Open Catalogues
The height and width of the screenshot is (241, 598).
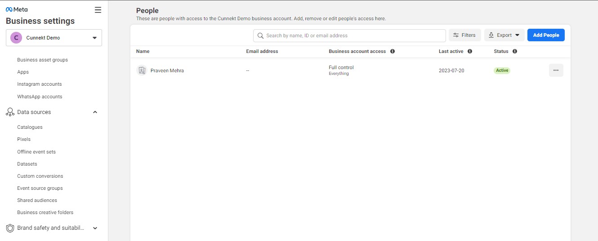tap(30, 127)
